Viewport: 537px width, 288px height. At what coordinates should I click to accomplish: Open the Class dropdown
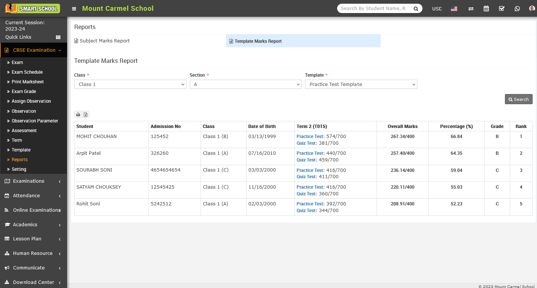click(130, 84)
